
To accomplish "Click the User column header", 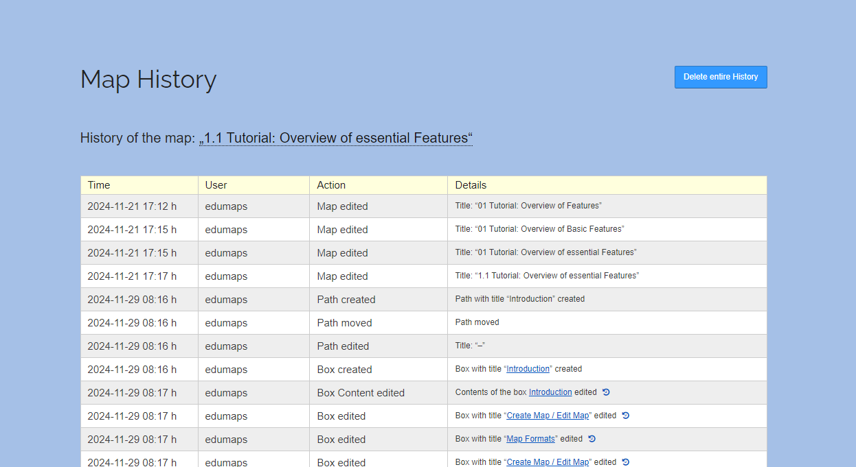I will pyautogui.click(x=216, y=185).
